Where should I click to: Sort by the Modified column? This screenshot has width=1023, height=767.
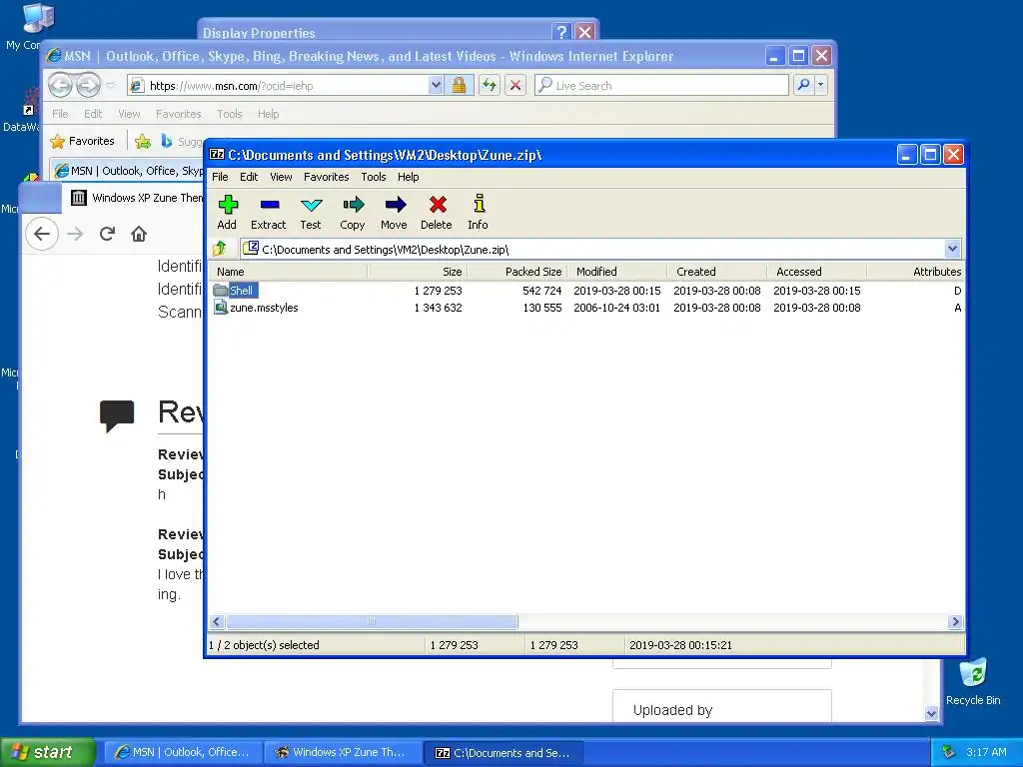click(617, 272)
